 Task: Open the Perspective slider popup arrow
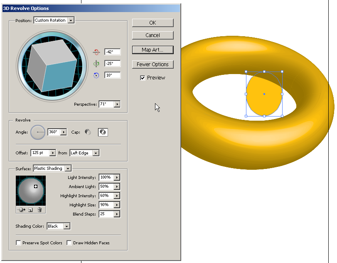point(117,104)
